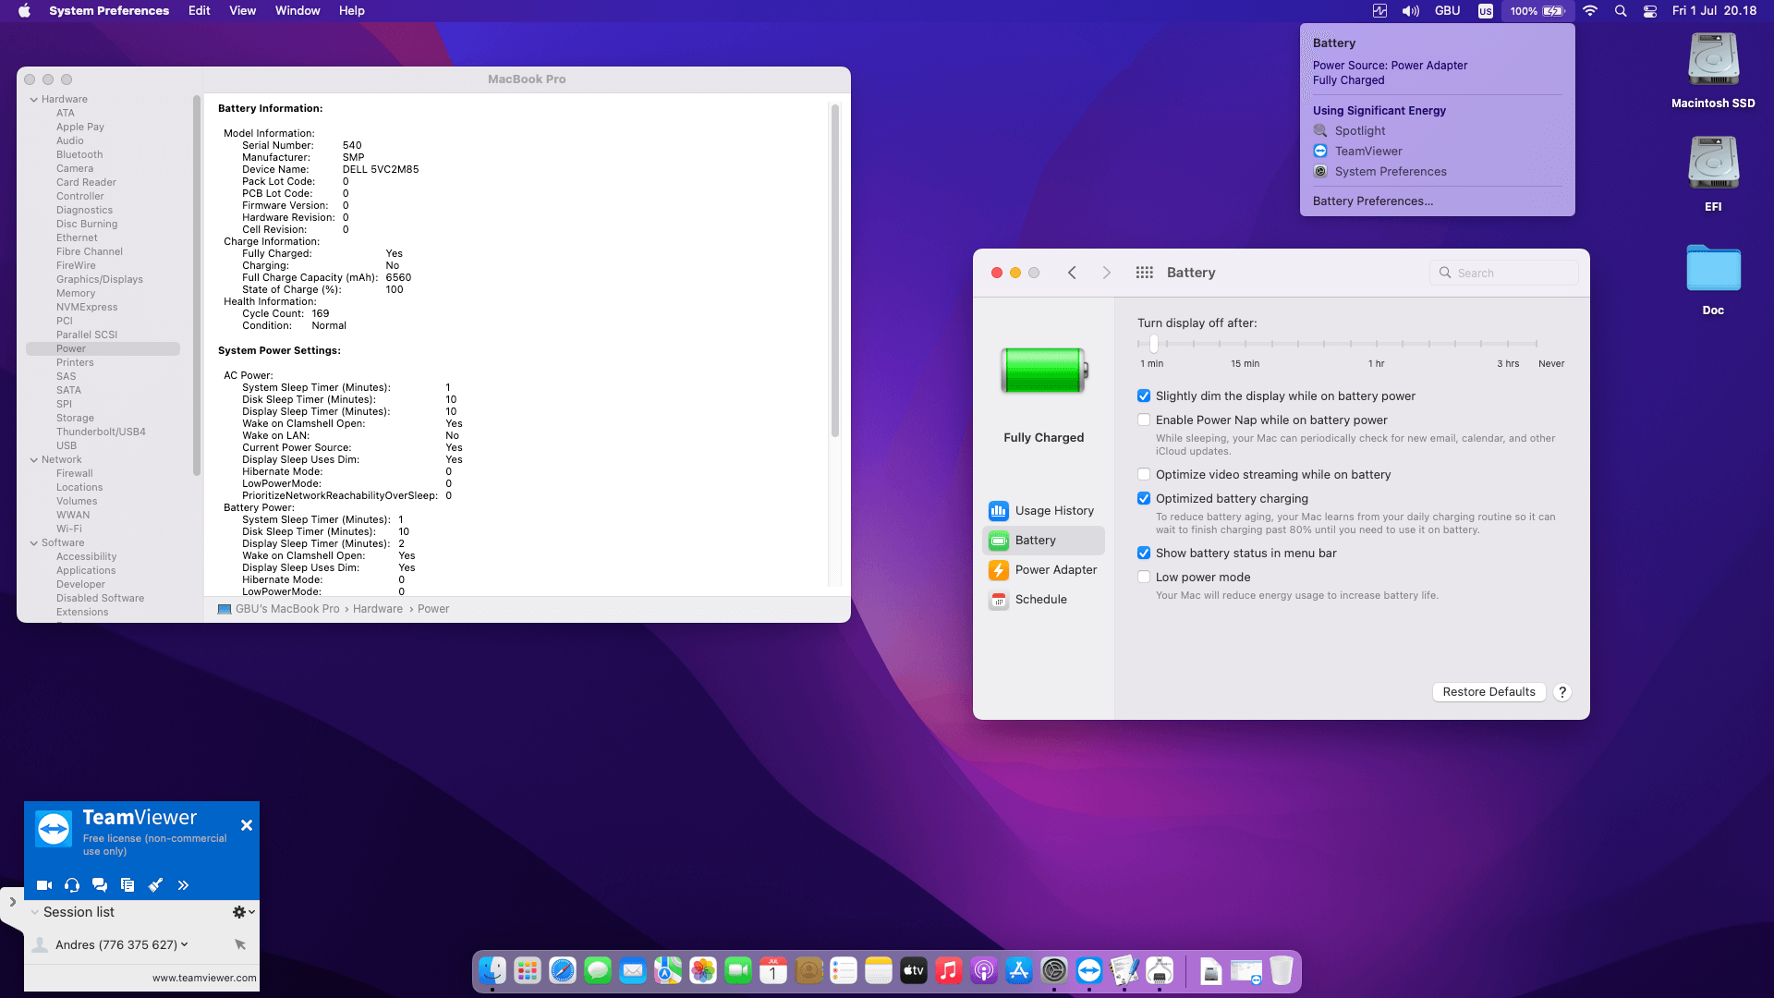Open Schedule in the Battery sidebar
Viewport: 1774px width, 998px height.
[1040, 600]
